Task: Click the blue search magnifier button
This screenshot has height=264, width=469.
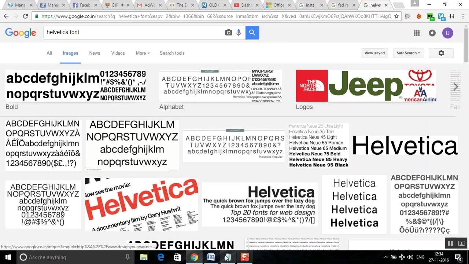Action: coord(252,32)
